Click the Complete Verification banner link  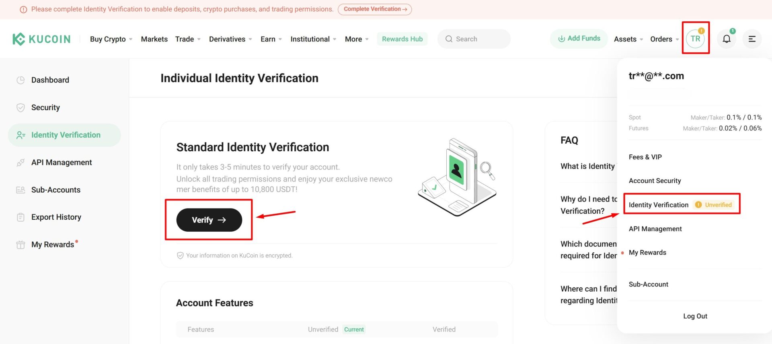point(375,9)
